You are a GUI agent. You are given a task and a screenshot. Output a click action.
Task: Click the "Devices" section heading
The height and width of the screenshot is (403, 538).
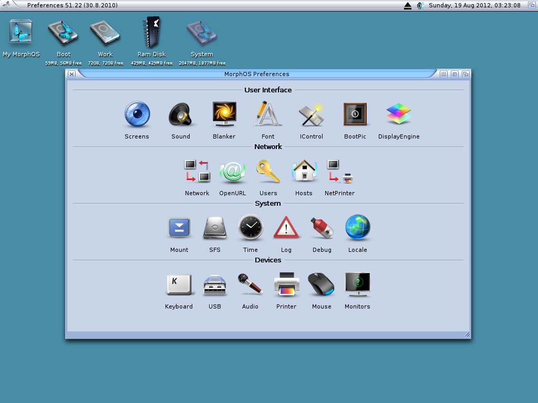pyautogui.click(x=268, y=260)
